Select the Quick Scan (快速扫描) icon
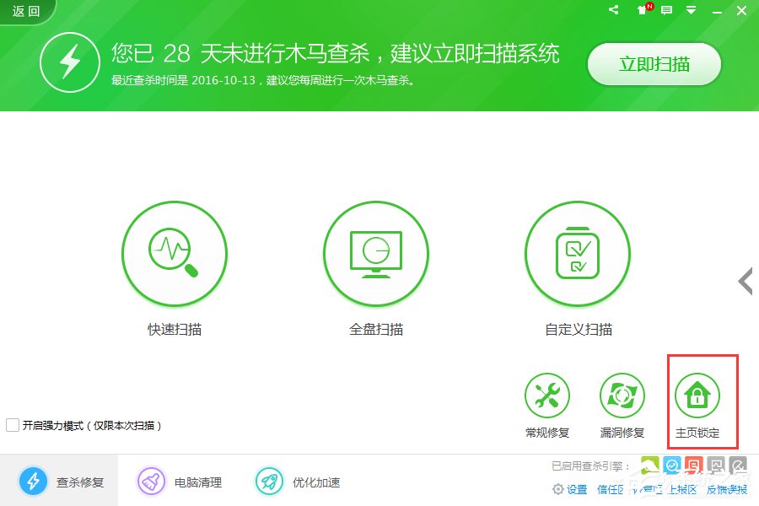 click(x=175, y=253)
